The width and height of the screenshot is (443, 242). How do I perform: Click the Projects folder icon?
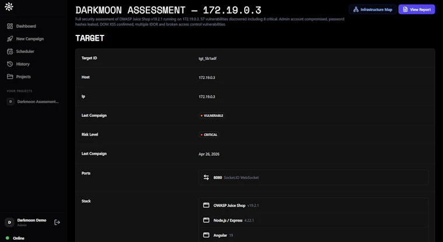tap(10, 77)
